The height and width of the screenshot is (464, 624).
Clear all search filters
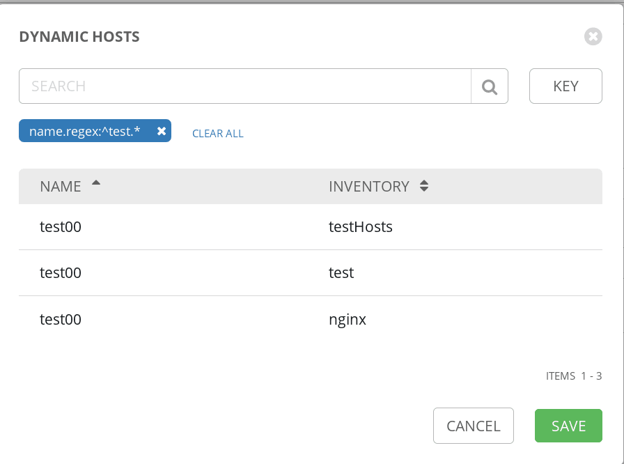218,133
